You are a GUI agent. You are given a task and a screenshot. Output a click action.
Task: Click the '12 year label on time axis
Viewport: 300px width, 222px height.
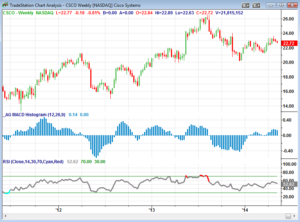click(x=58, y=210)
